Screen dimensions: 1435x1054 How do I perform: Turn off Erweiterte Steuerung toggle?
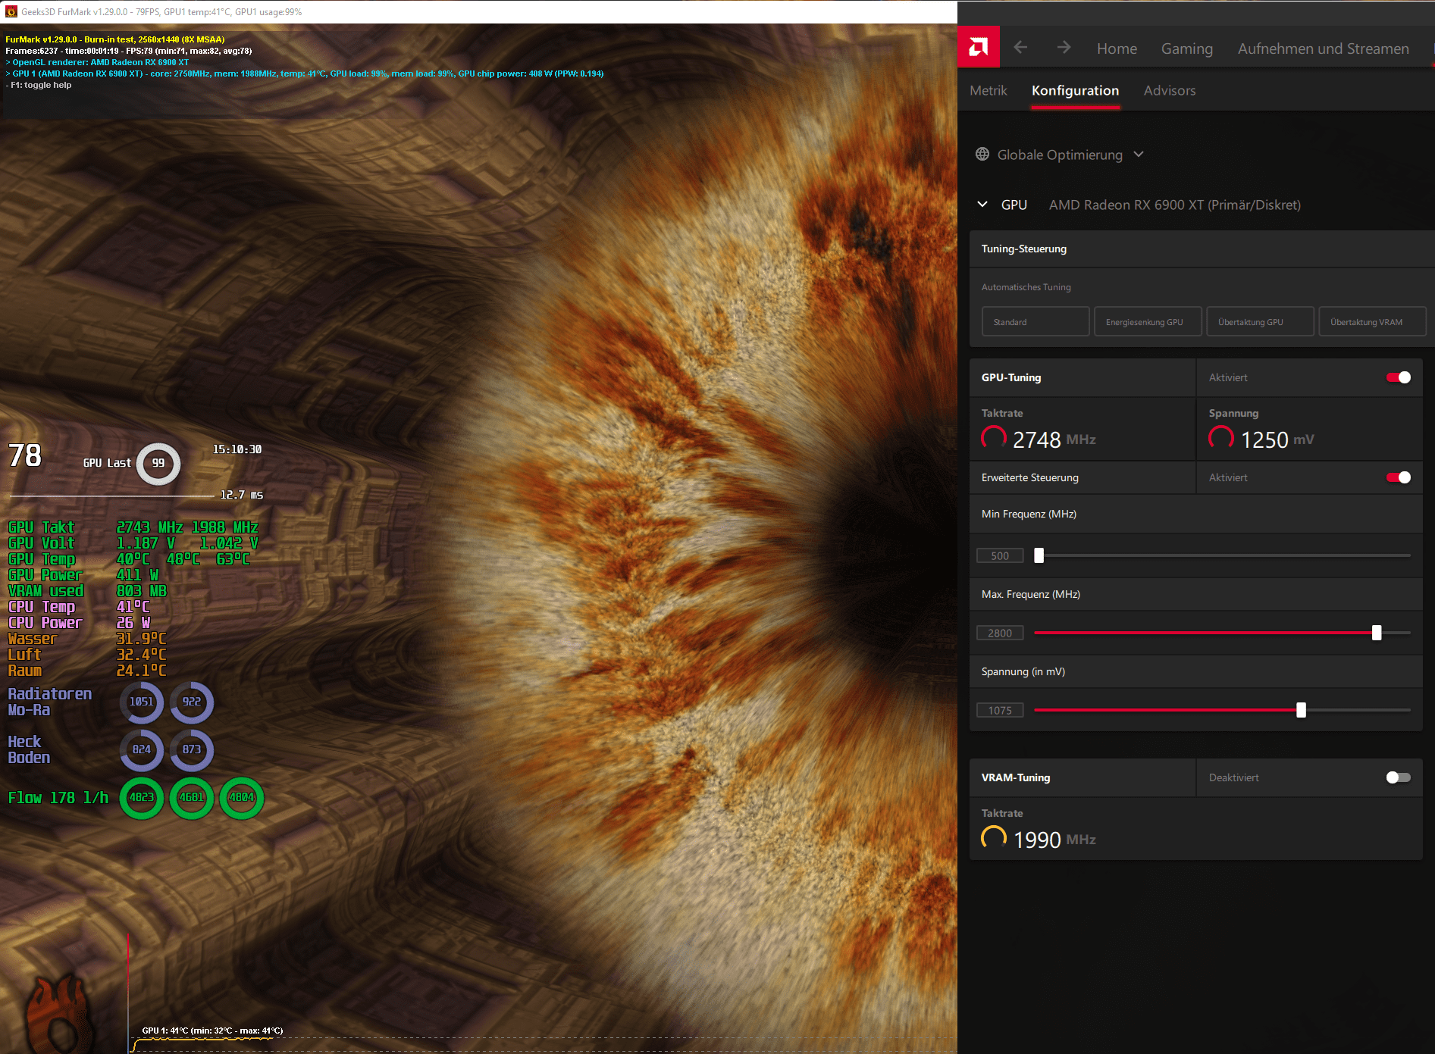coord(1399,477)
